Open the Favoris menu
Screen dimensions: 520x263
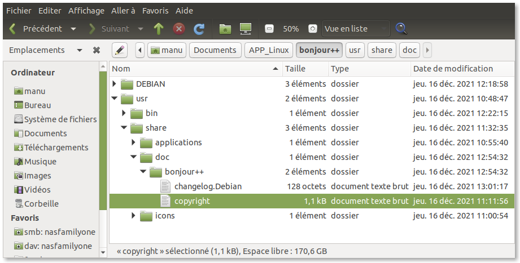pyautogui.click(x=155, y=11)
